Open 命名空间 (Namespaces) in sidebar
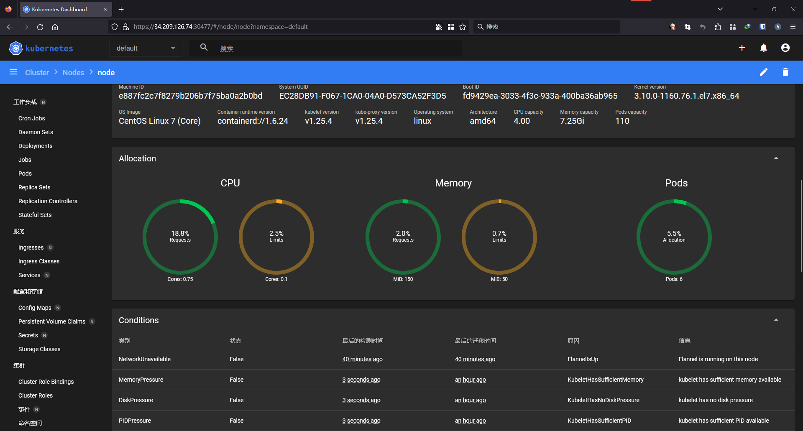 click(x=30, y=423)
